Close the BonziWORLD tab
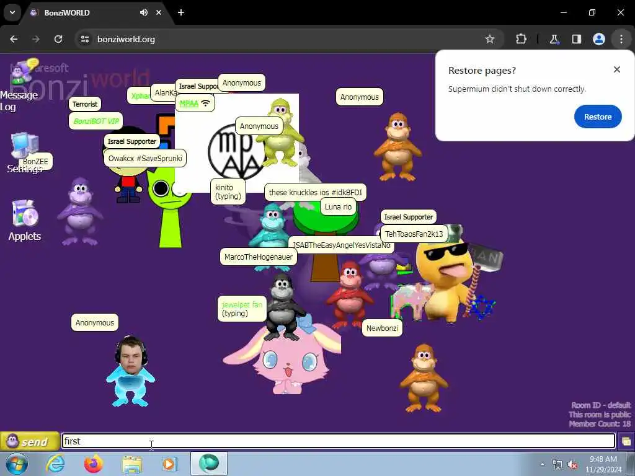 pyautogui.click(x=159, y=12)
